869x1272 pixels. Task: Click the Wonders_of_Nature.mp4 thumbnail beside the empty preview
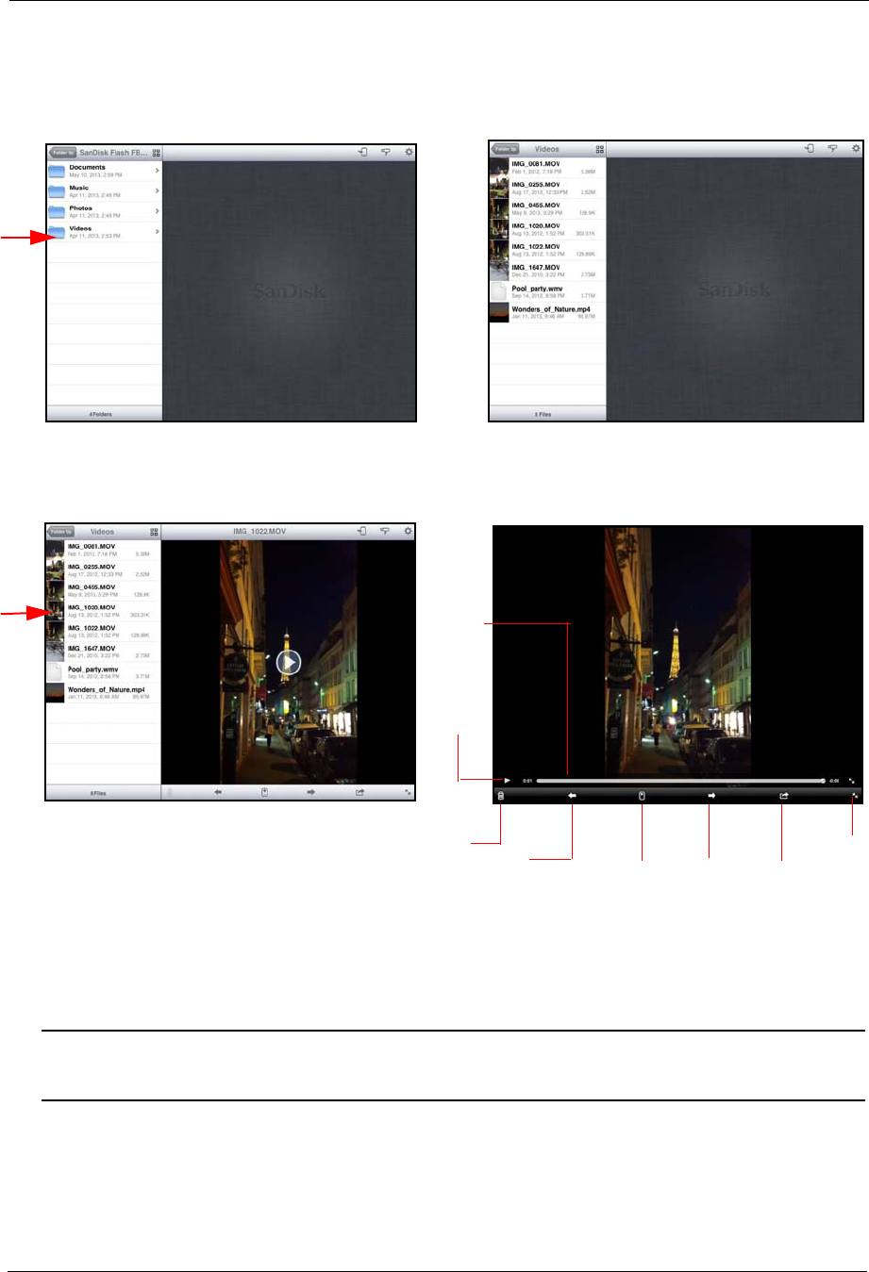click(x=499, y=312)
